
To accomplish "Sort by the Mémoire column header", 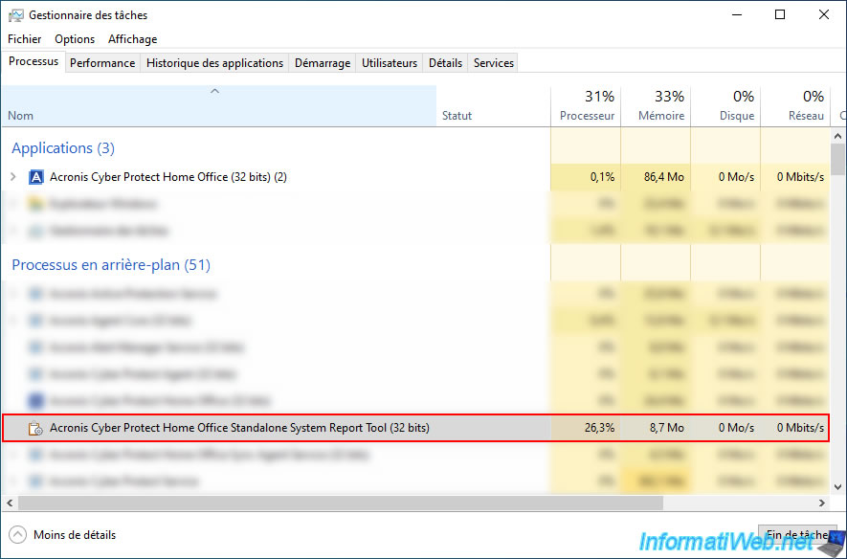I will coord(656,106).
